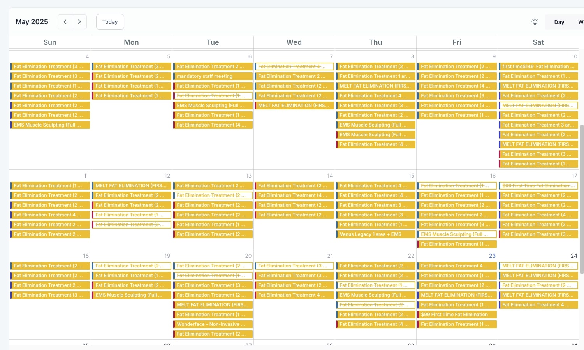The width and height of the screenshot is (584, 350).
Task: Open the Venus Legacy 1 area + EMS event
Action: click(375, 234)
